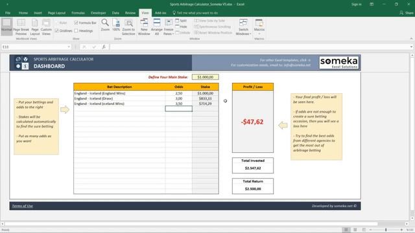The image size is (415, 233).
Task: Click the name box field
Action: click(34, 47)
